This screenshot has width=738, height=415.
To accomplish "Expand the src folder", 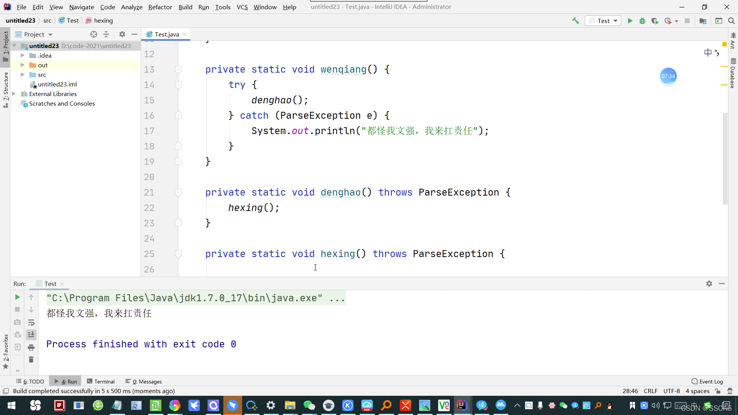I will [23, 75].
